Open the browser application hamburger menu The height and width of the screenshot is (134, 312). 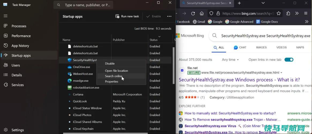point(306,13)
